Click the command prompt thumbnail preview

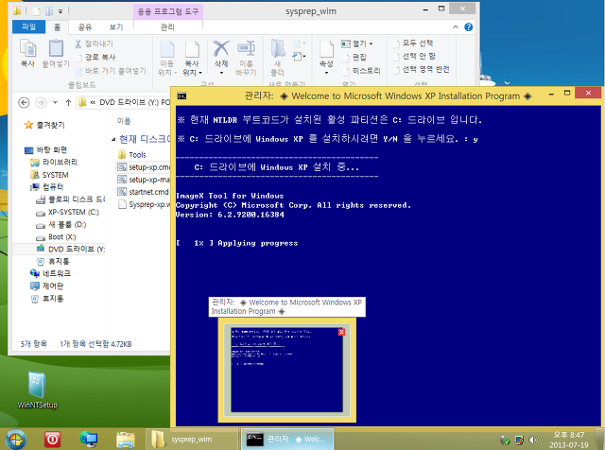point(286,370)
